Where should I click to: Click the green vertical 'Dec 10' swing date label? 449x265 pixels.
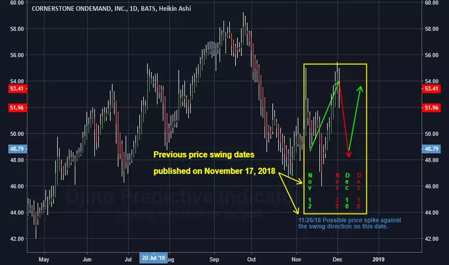(347, 190)
